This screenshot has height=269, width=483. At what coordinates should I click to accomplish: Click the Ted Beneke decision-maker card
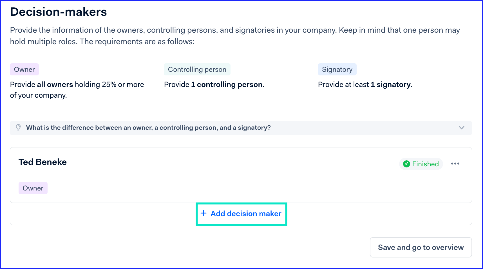point(241,175)
